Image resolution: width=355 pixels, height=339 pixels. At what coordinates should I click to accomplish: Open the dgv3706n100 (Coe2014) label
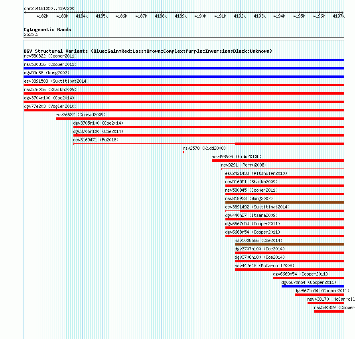[98, 131]
